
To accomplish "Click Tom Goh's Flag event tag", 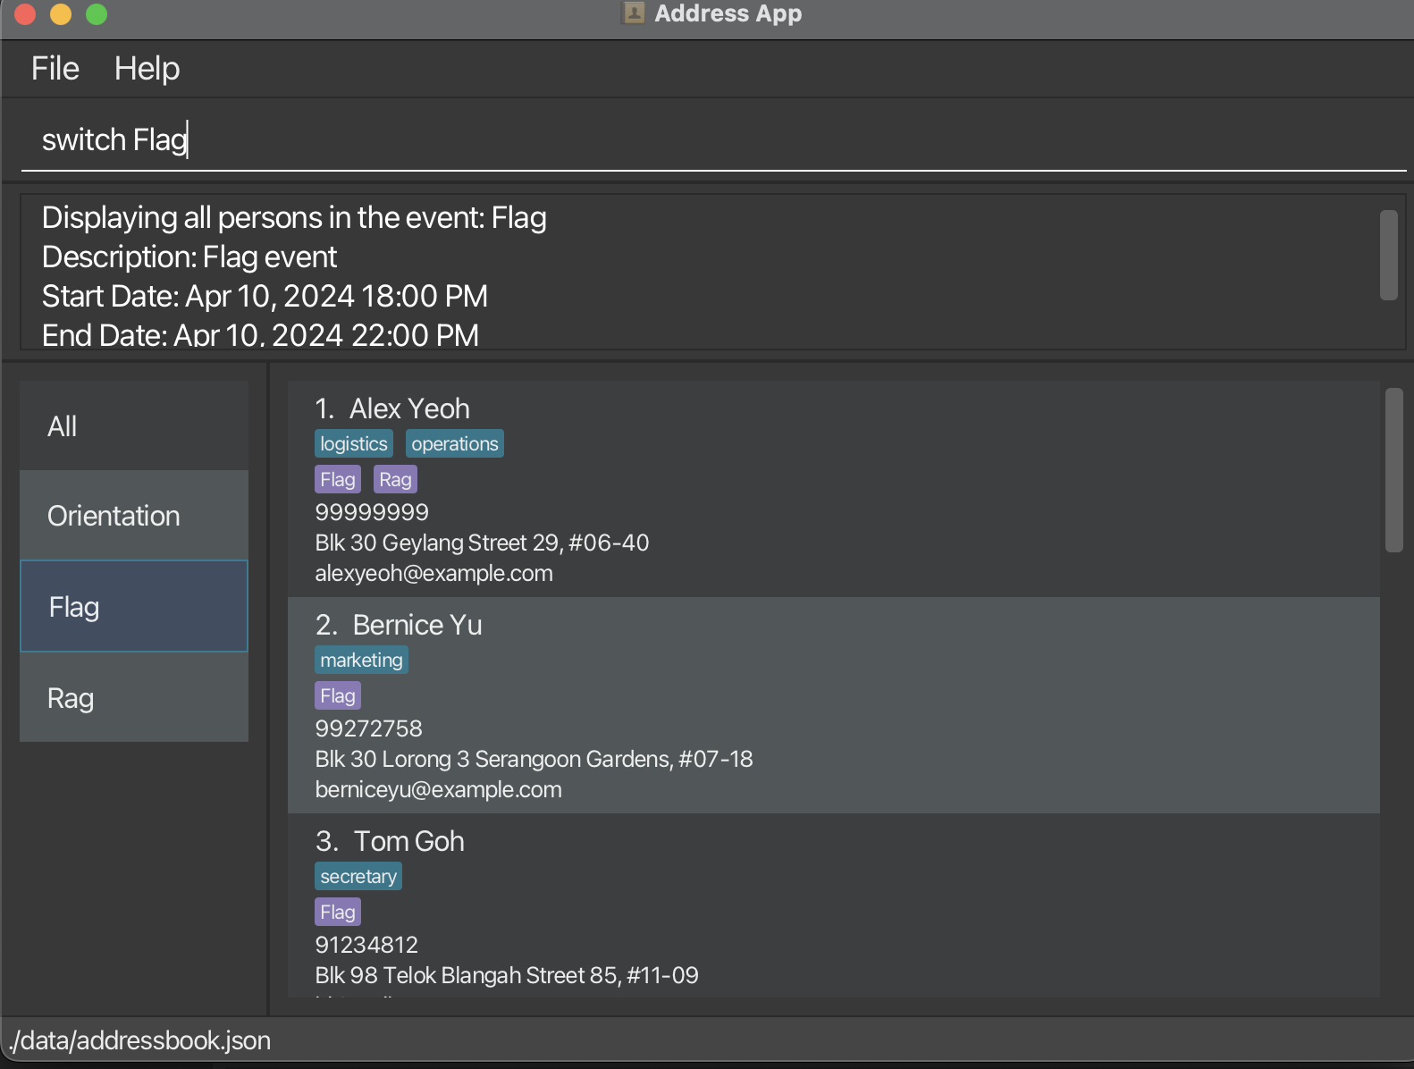I will coord(338,913).
